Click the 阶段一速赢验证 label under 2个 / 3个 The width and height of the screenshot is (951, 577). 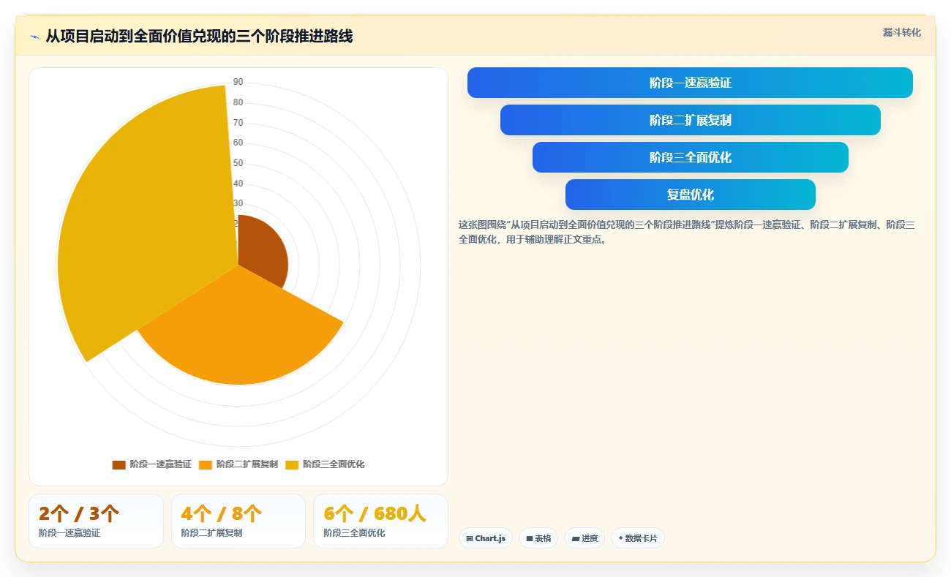point(69,533)
